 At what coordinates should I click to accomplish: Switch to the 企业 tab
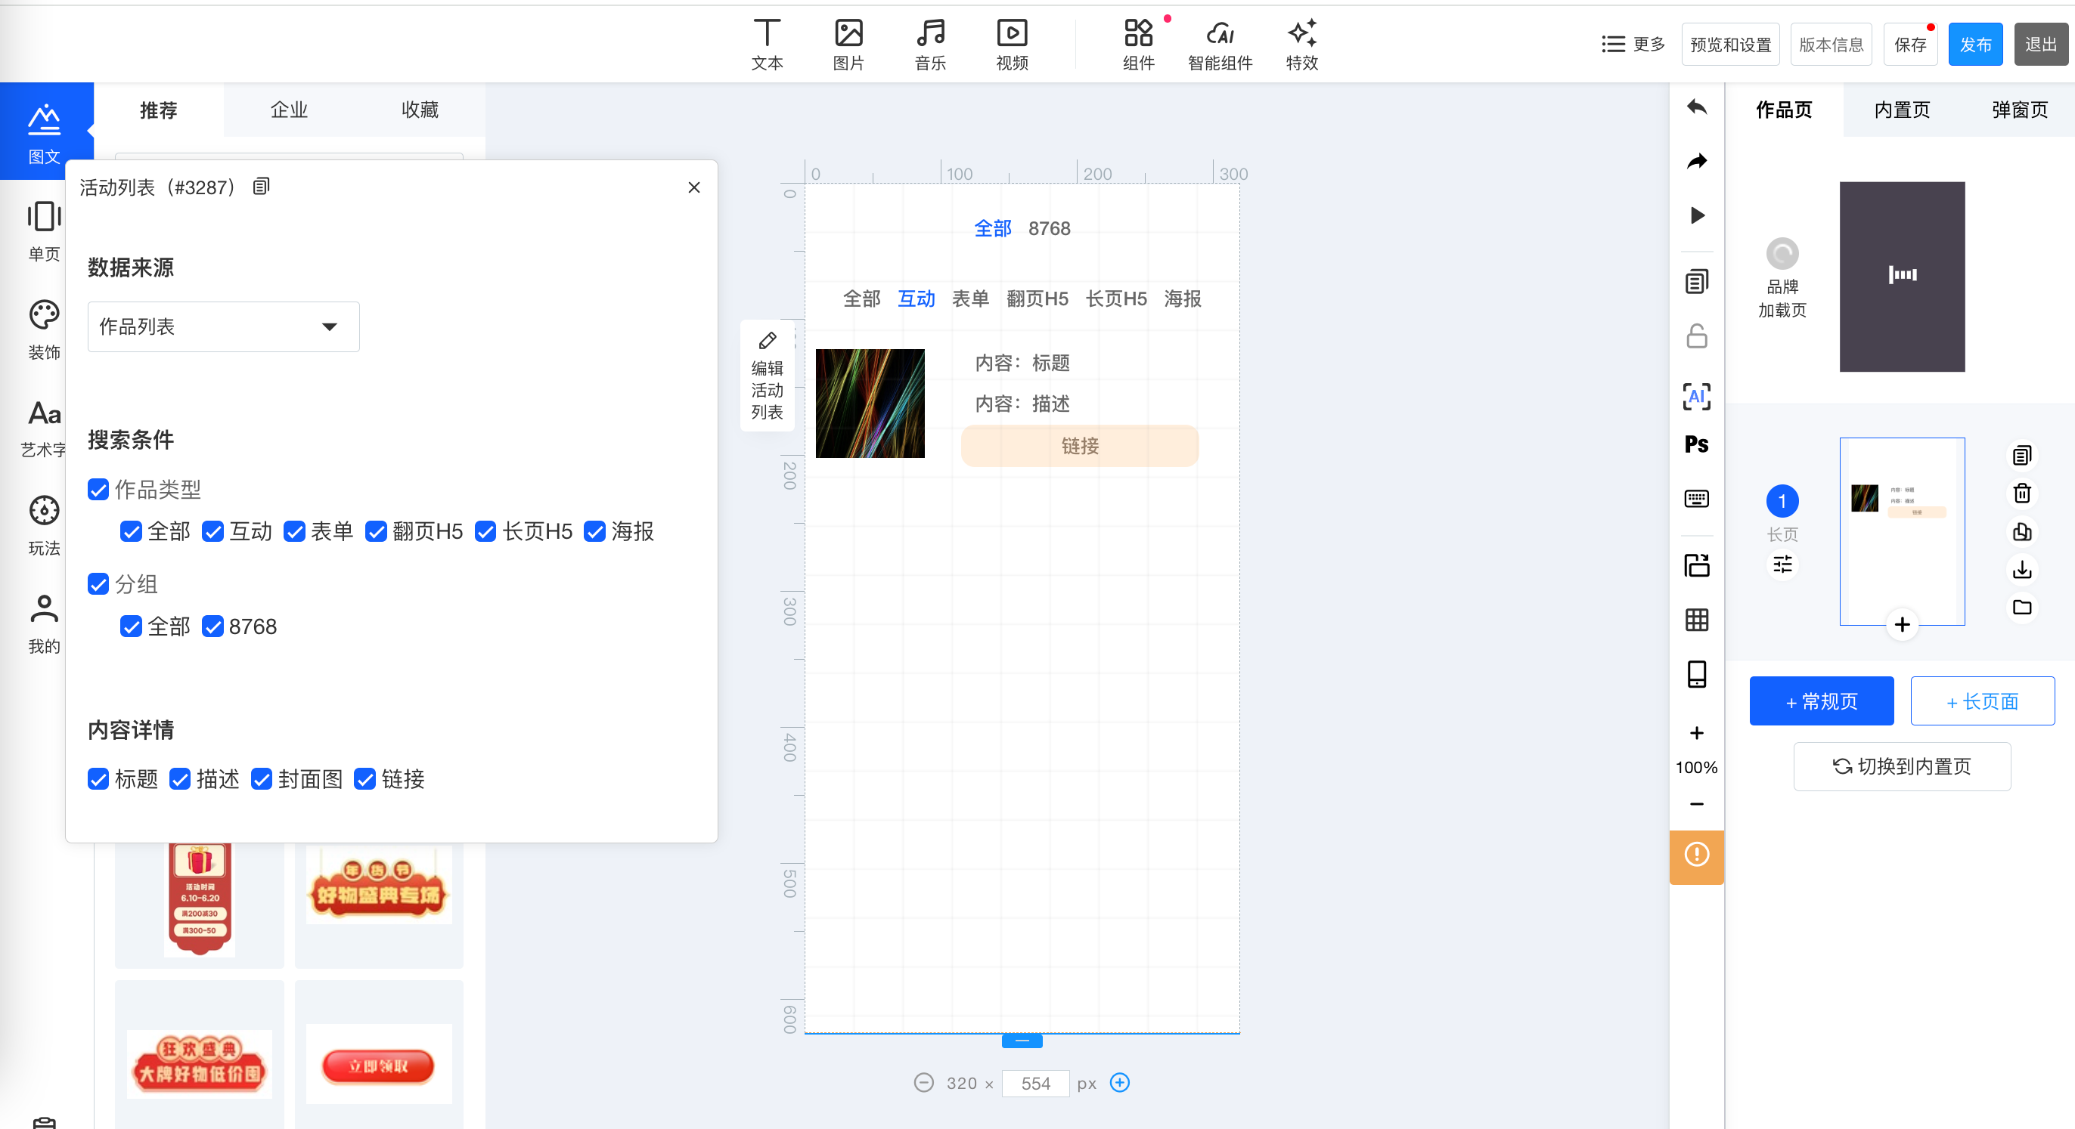point(288,110)
